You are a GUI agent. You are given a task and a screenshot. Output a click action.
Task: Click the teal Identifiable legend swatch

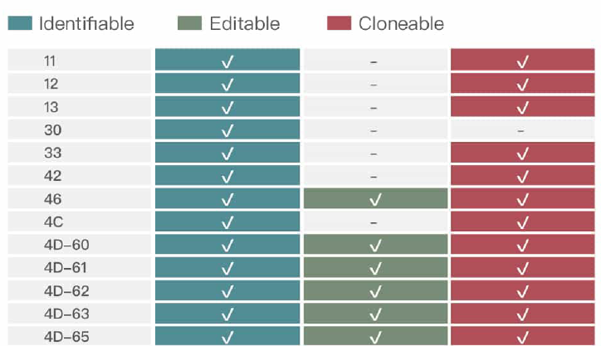tap(20, 23)
